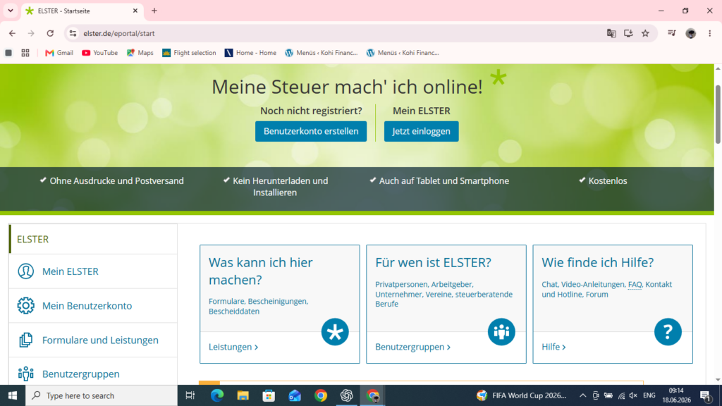Click the volume muted icon in tray
Viewport: 722px width, 406px height.
point(633,395)
